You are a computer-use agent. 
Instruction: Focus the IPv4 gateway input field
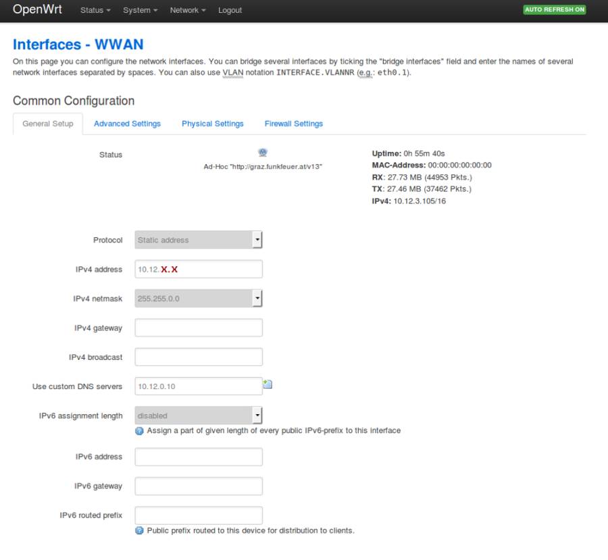click(x=199, y=328)
